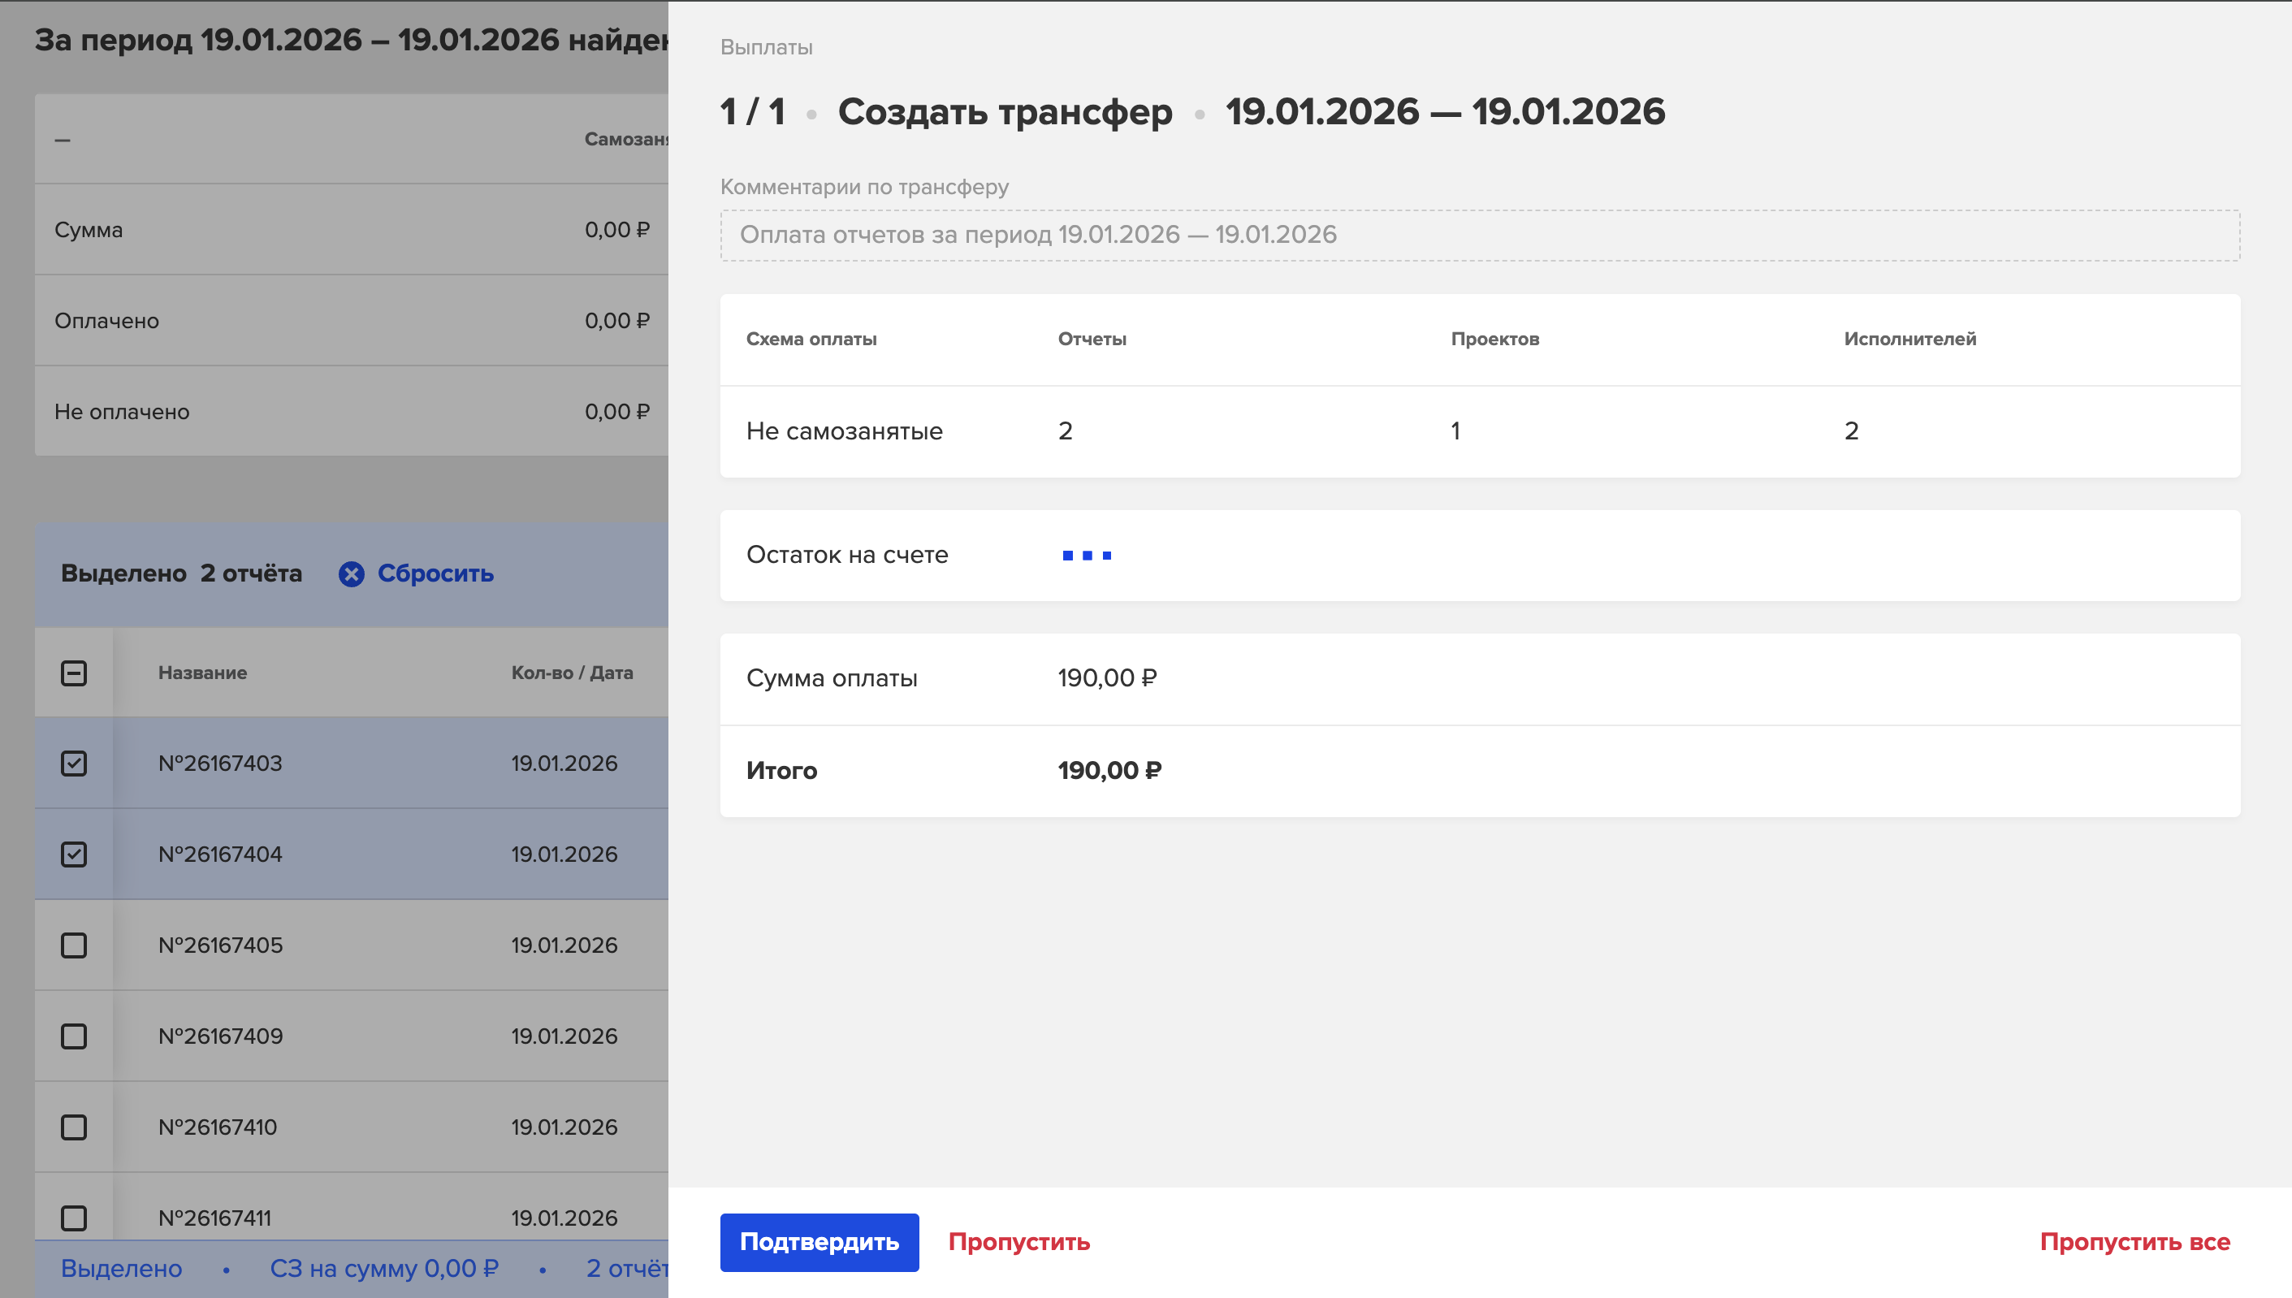Click date 19.01.2026 in row №26167410
Viewport: 2292px width, 1298px height.
(x=564, y=1127)
